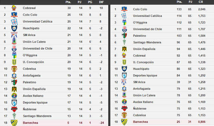The image size is (214, 126).
Task: Click the Cobresal crest in left table
Action: pos(14,8)
